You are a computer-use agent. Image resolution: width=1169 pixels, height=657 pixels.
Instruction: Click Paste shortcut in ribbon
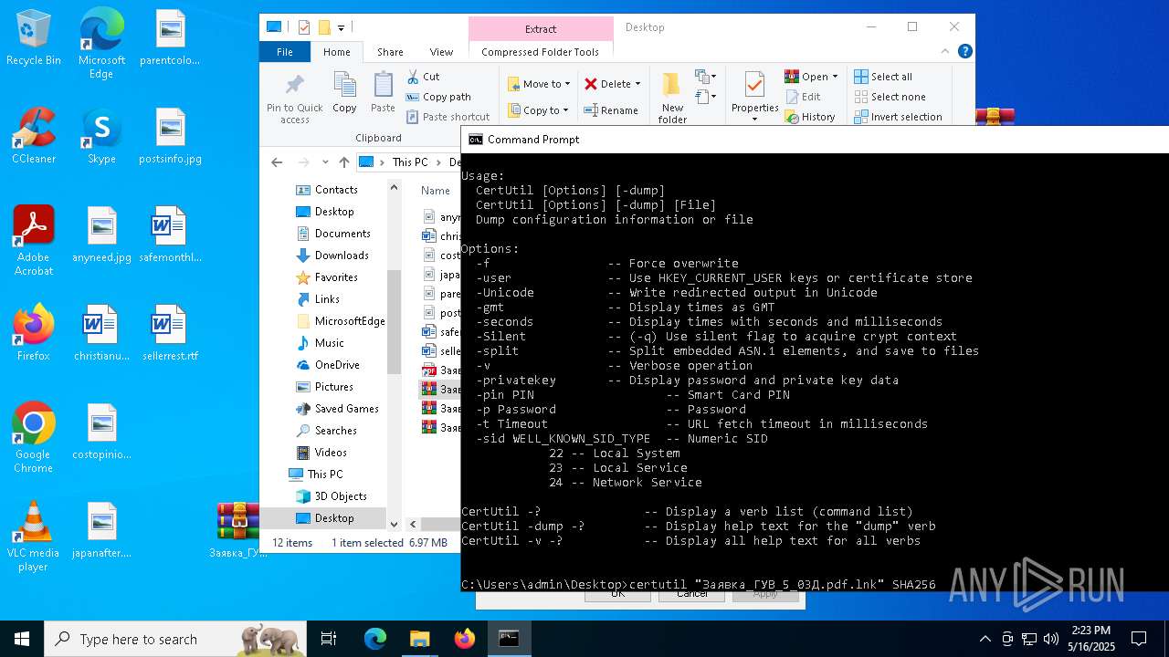click(448, 117)
